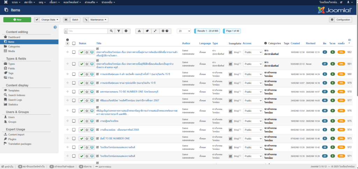Click the featured star icon for item 982
This screenshot has height=169, width=358.
[x=87, y=52]
